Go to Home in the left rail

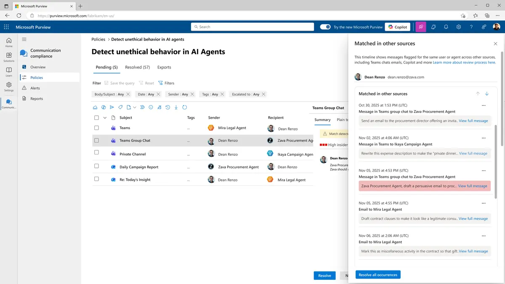[x=9, y=42]
